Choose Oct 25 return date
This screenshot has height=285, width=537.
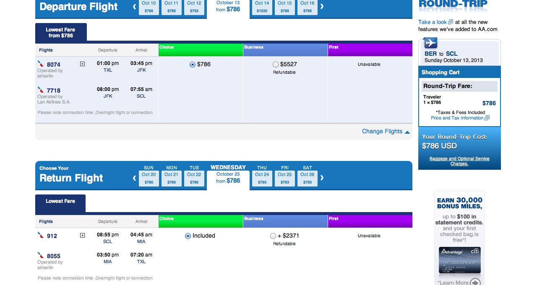[285, 178]
